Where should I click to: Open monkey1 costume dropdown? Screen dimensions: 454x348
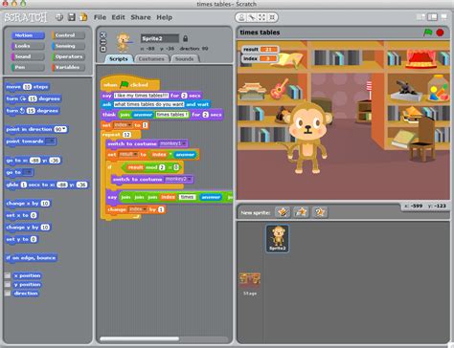(x=184, y=143)
